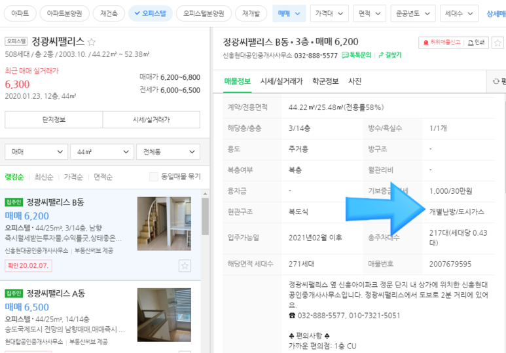Click the 2021년02월 이후 move-in date
Viewport: 506px width, 353px height.
pyautogui.click(x=315, y=238)
